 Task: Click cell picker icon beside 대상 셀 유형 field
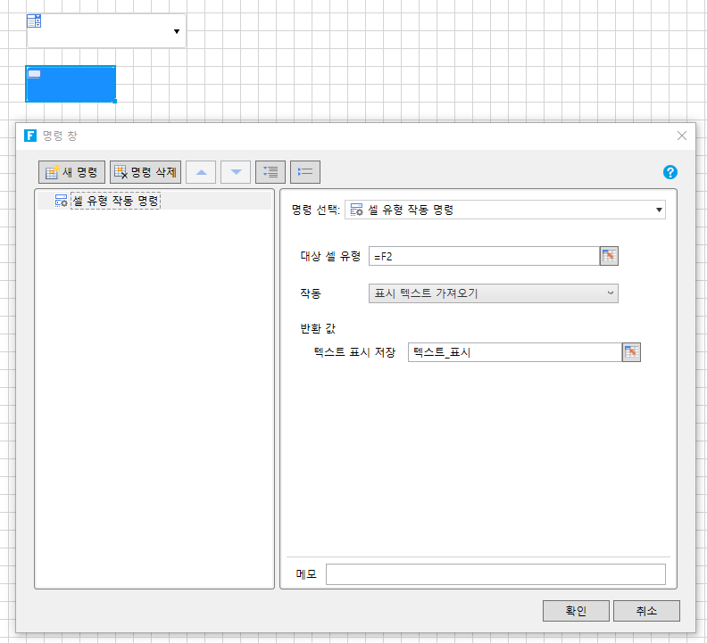609,256
